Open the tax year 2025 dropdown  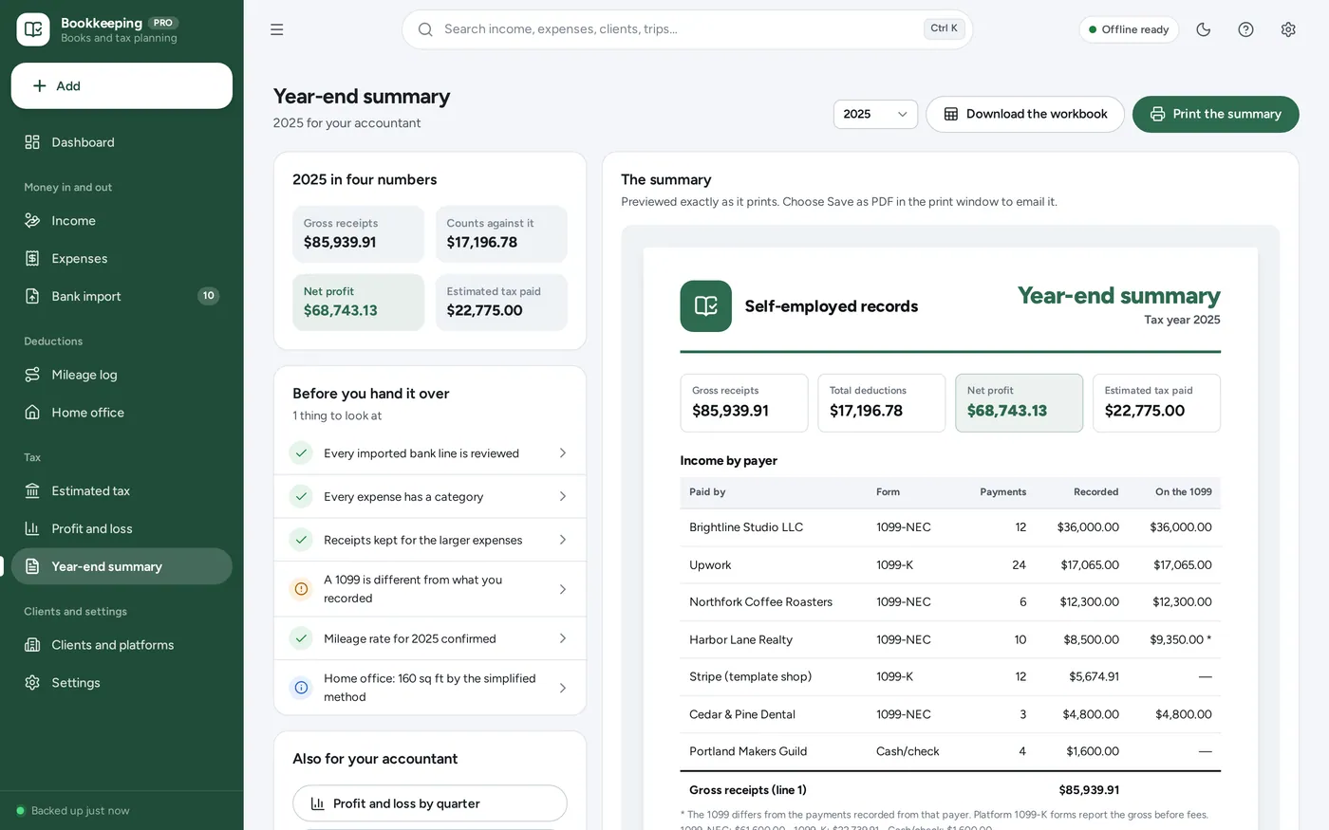tap(875, 114)
